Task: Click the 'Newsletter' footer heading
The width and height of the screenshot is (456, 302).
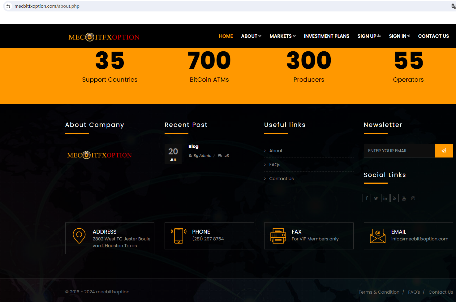Action: [383, 125]
